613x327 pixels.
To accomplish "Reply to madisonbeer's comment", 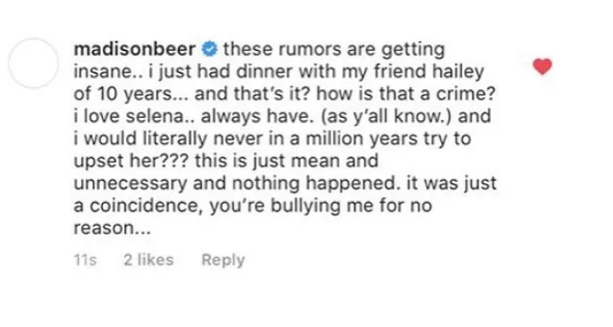I will tap(223, 261).
